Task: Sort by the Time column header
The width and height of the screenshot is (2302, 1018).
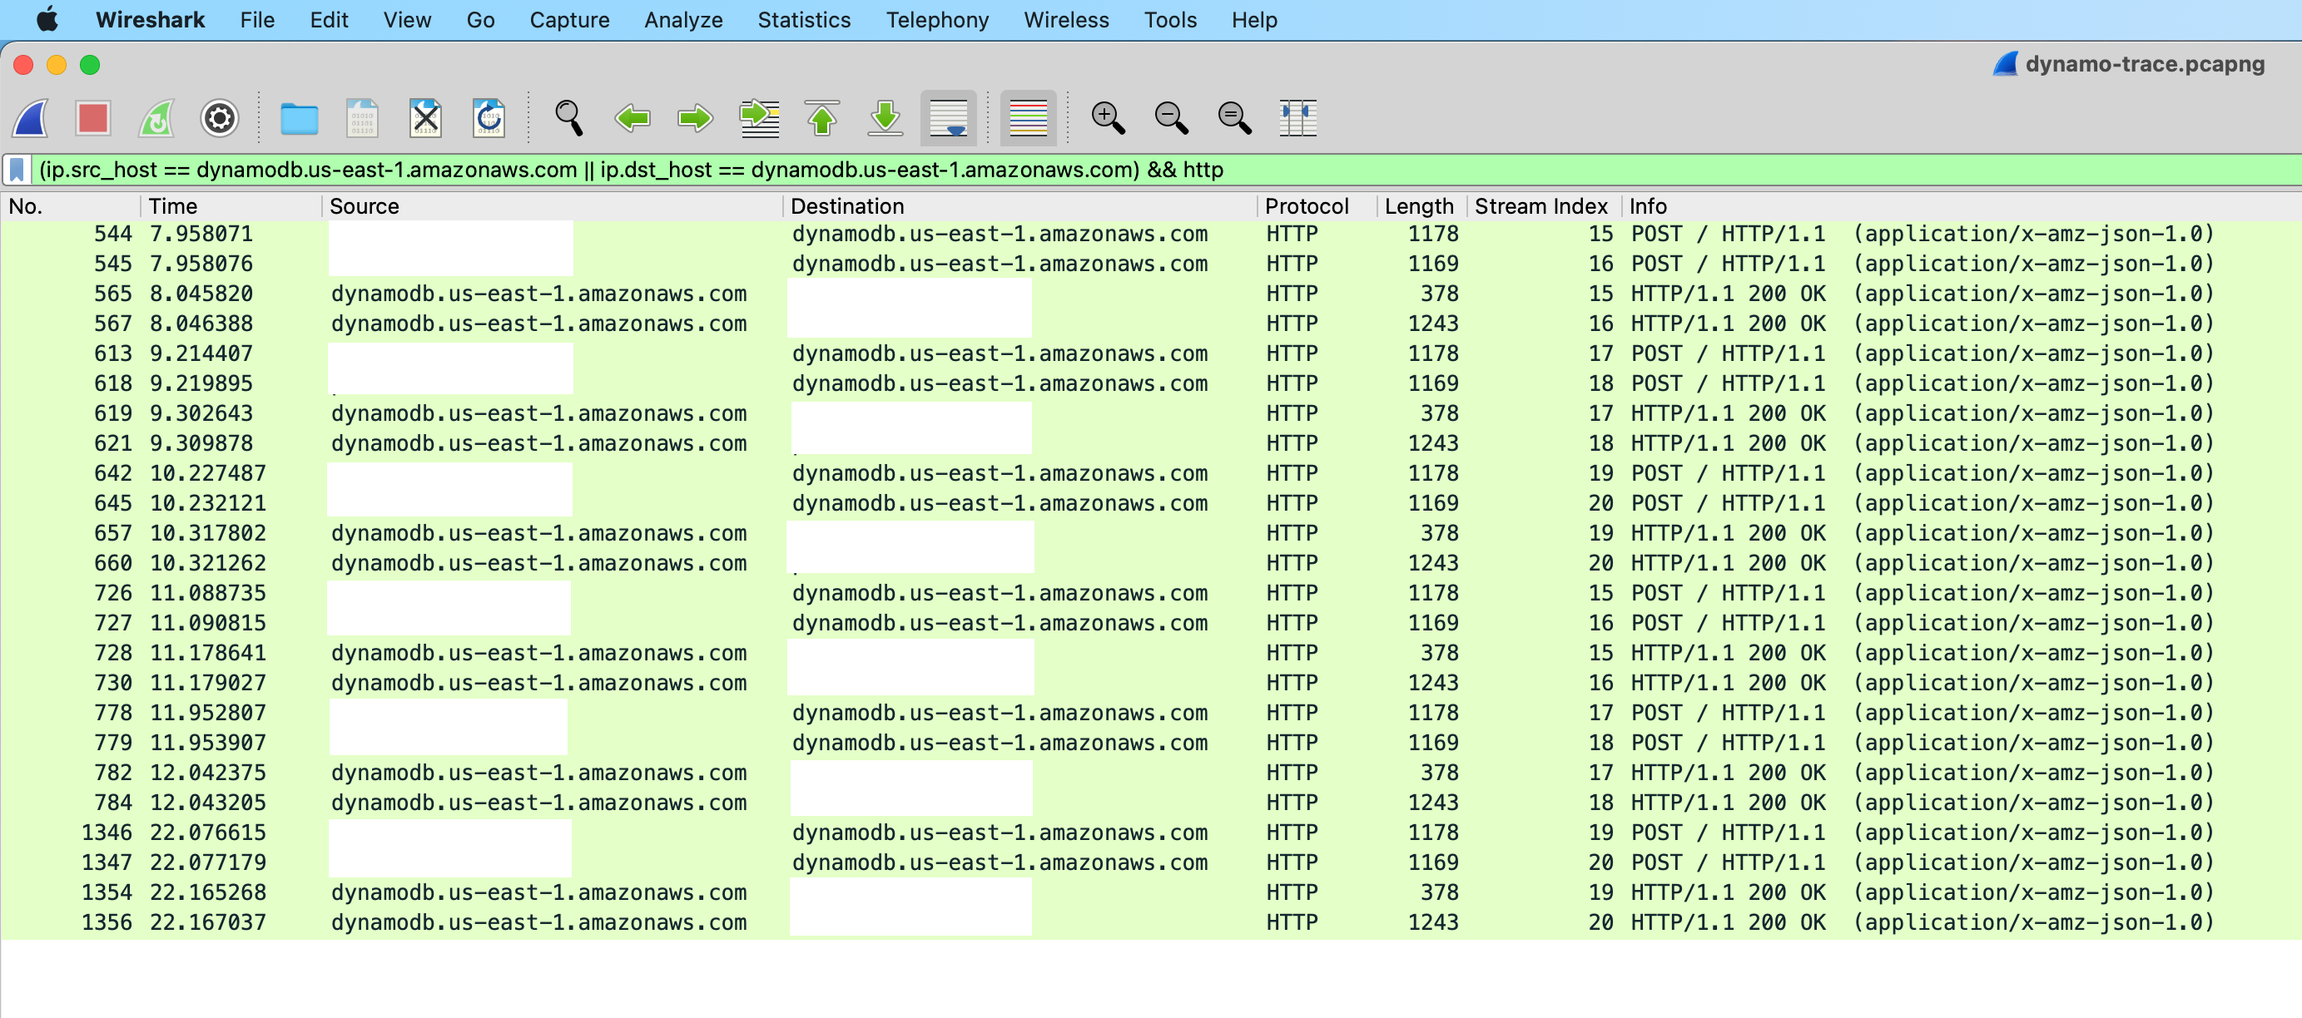Action: pos(231,206)
